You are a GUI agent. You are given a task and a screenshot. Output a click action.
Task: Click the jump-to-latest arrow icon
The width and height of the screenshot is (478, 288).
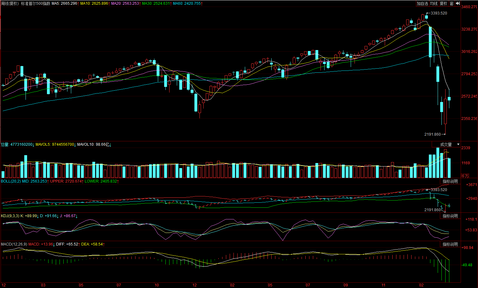tap(458, 3)
